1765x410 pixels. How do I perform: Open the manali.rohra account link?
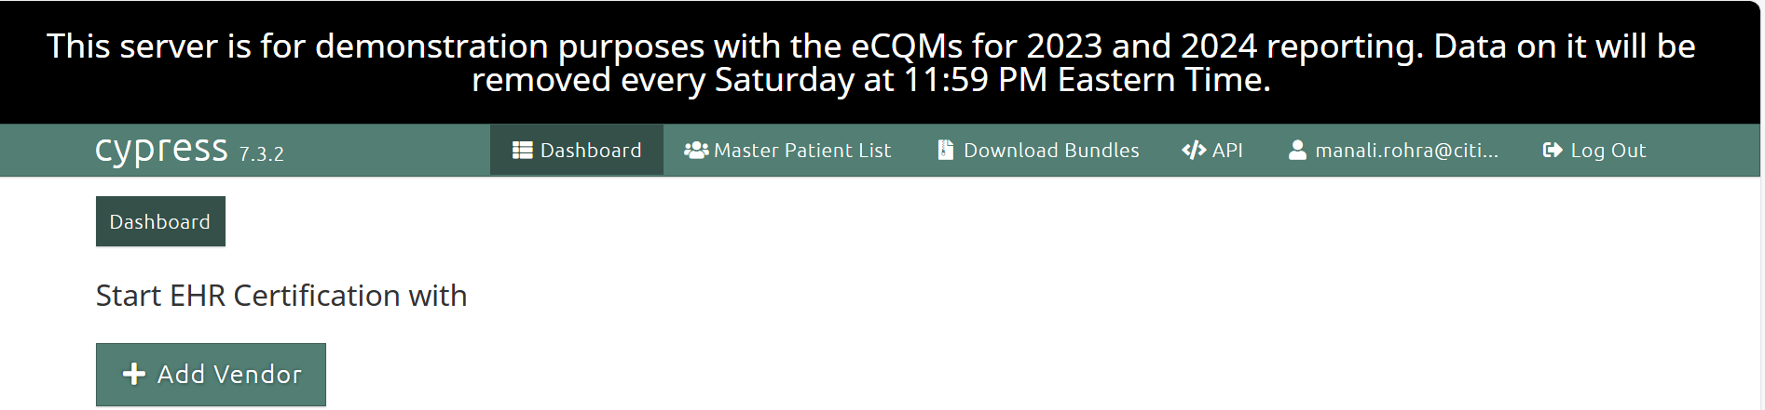coord(1406,151)
